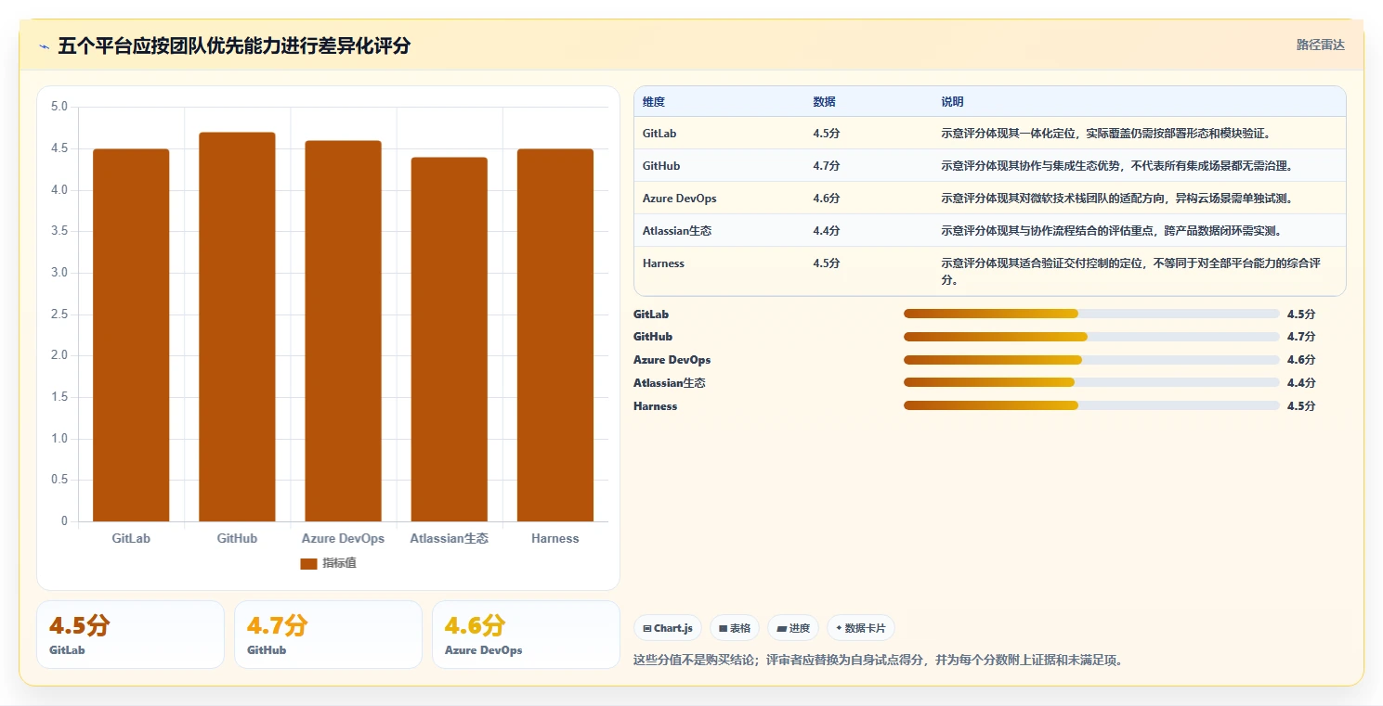Click the GitLab progress bar

pyautogui.click(x=1091, y=314)
